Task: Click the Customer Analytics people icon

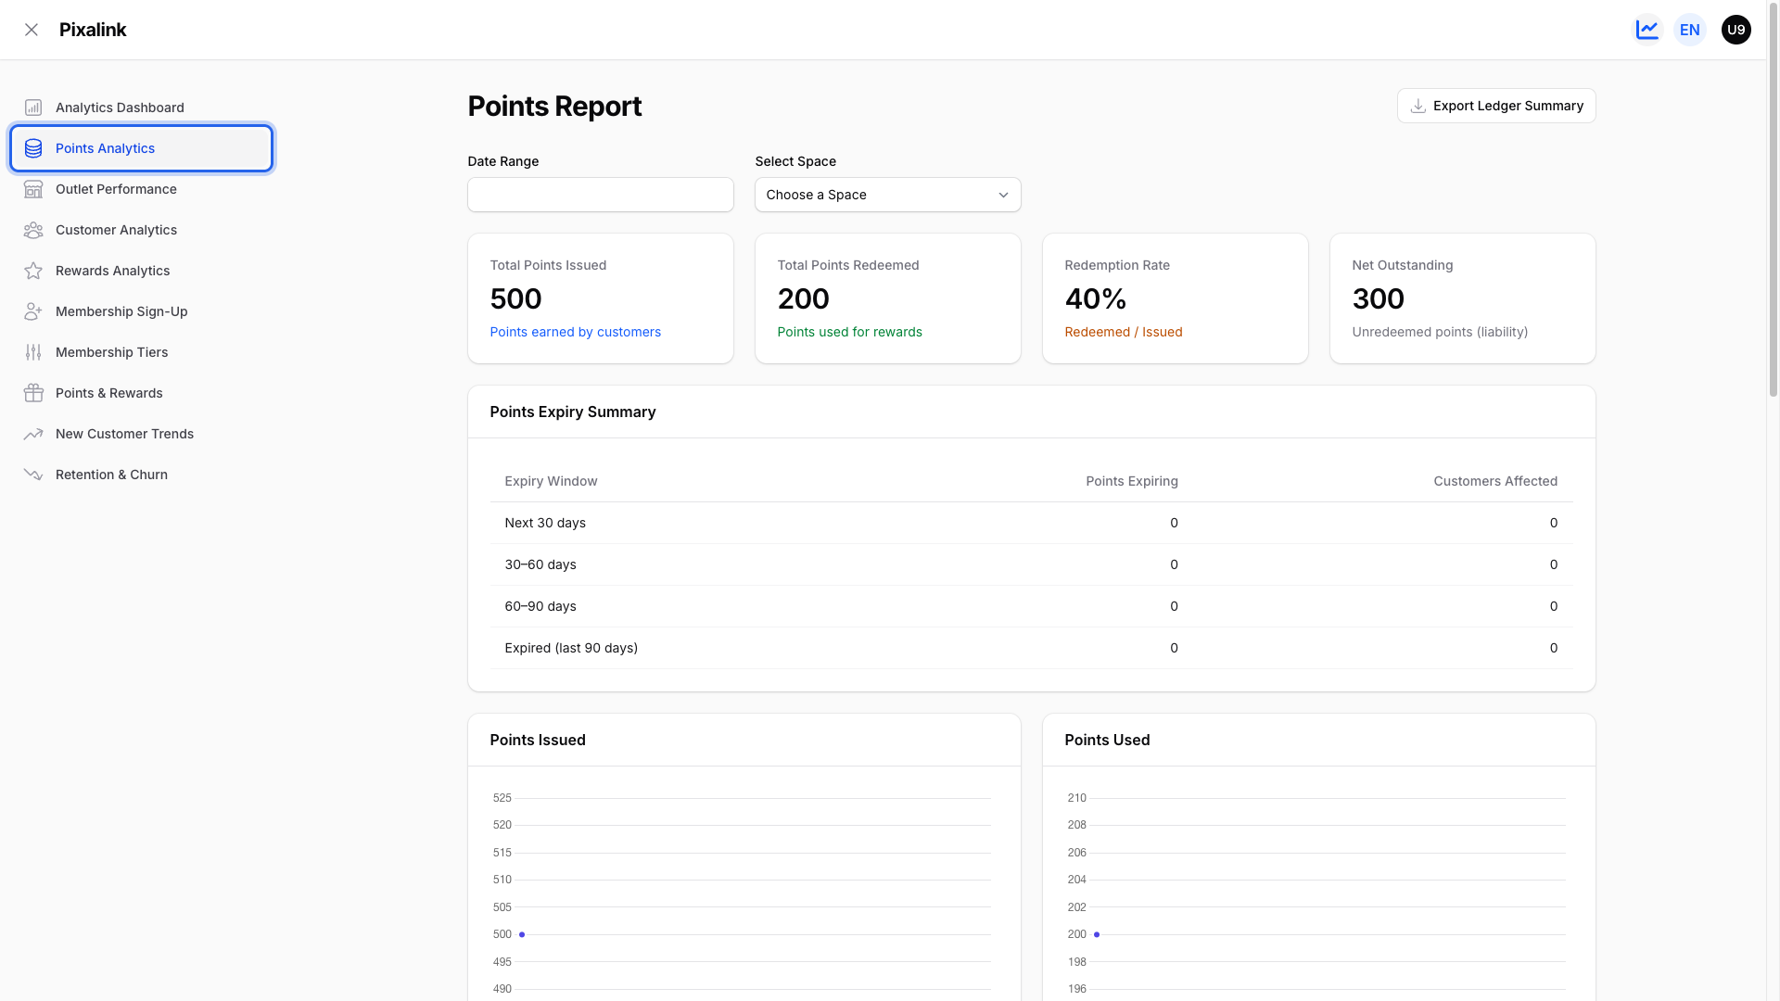Action: pos(33,230)
